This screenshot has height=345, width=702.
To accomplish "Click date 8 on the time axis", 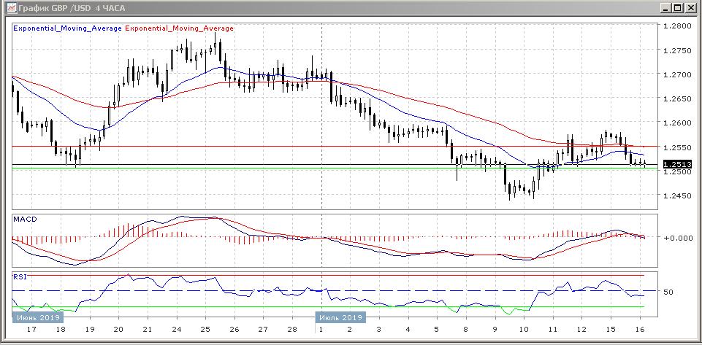I will pyautogui.click(x=465, y=330).
